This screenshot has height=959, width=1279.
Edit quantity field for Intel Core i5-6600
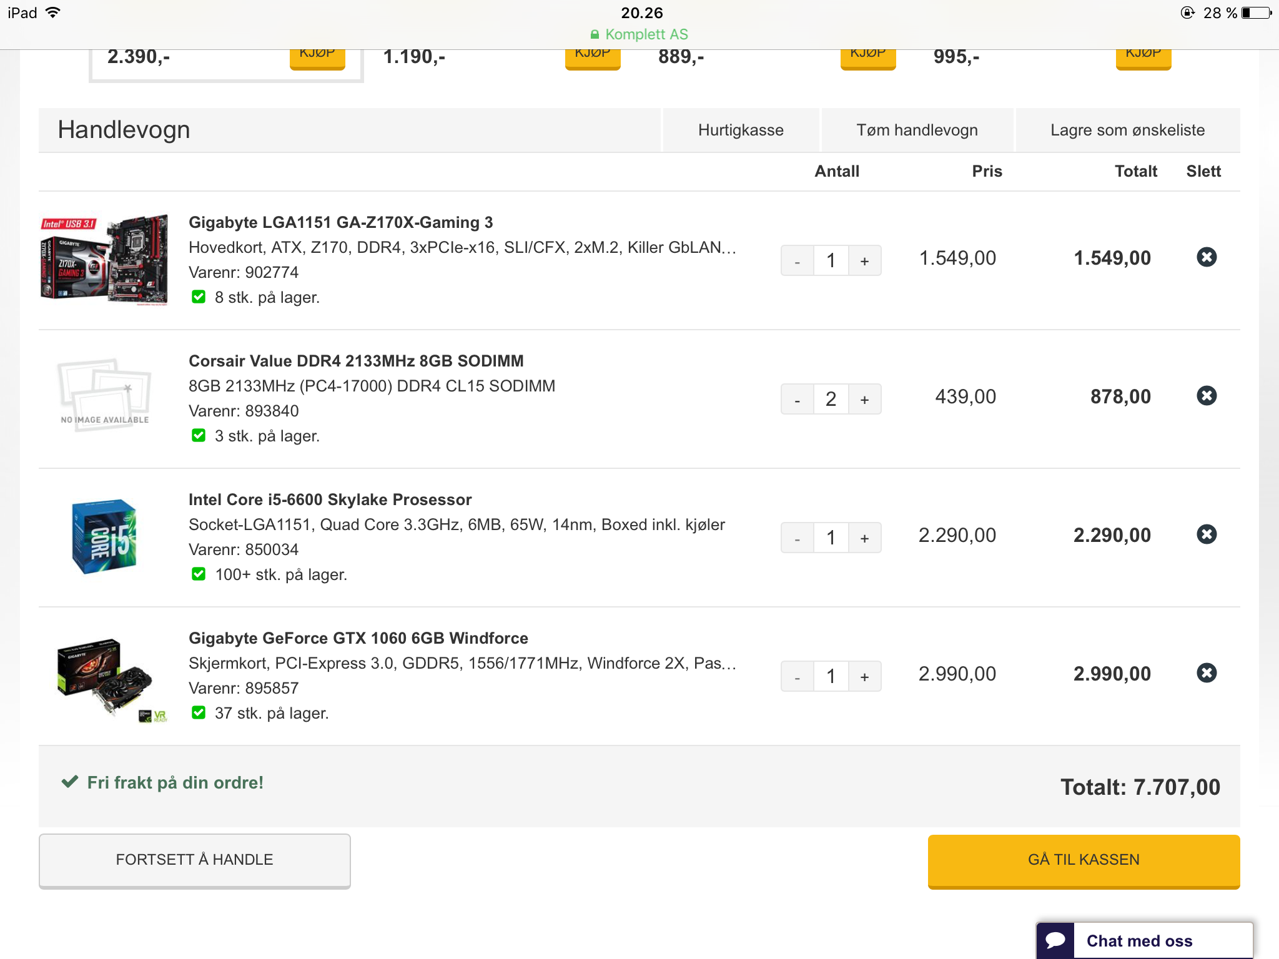coord(831,538)
